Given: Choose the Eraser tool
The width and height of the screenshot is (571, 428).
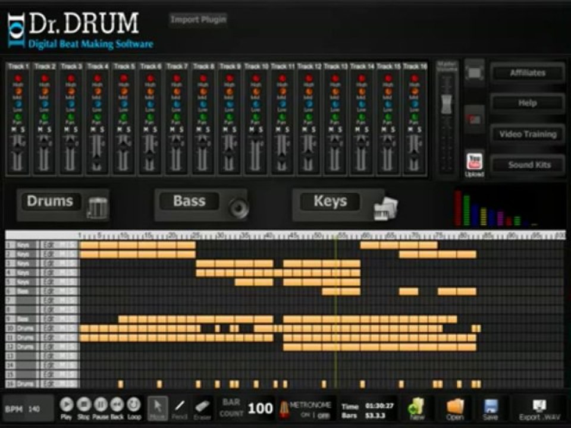Looking at the screenshot, I should coord(202,407).
